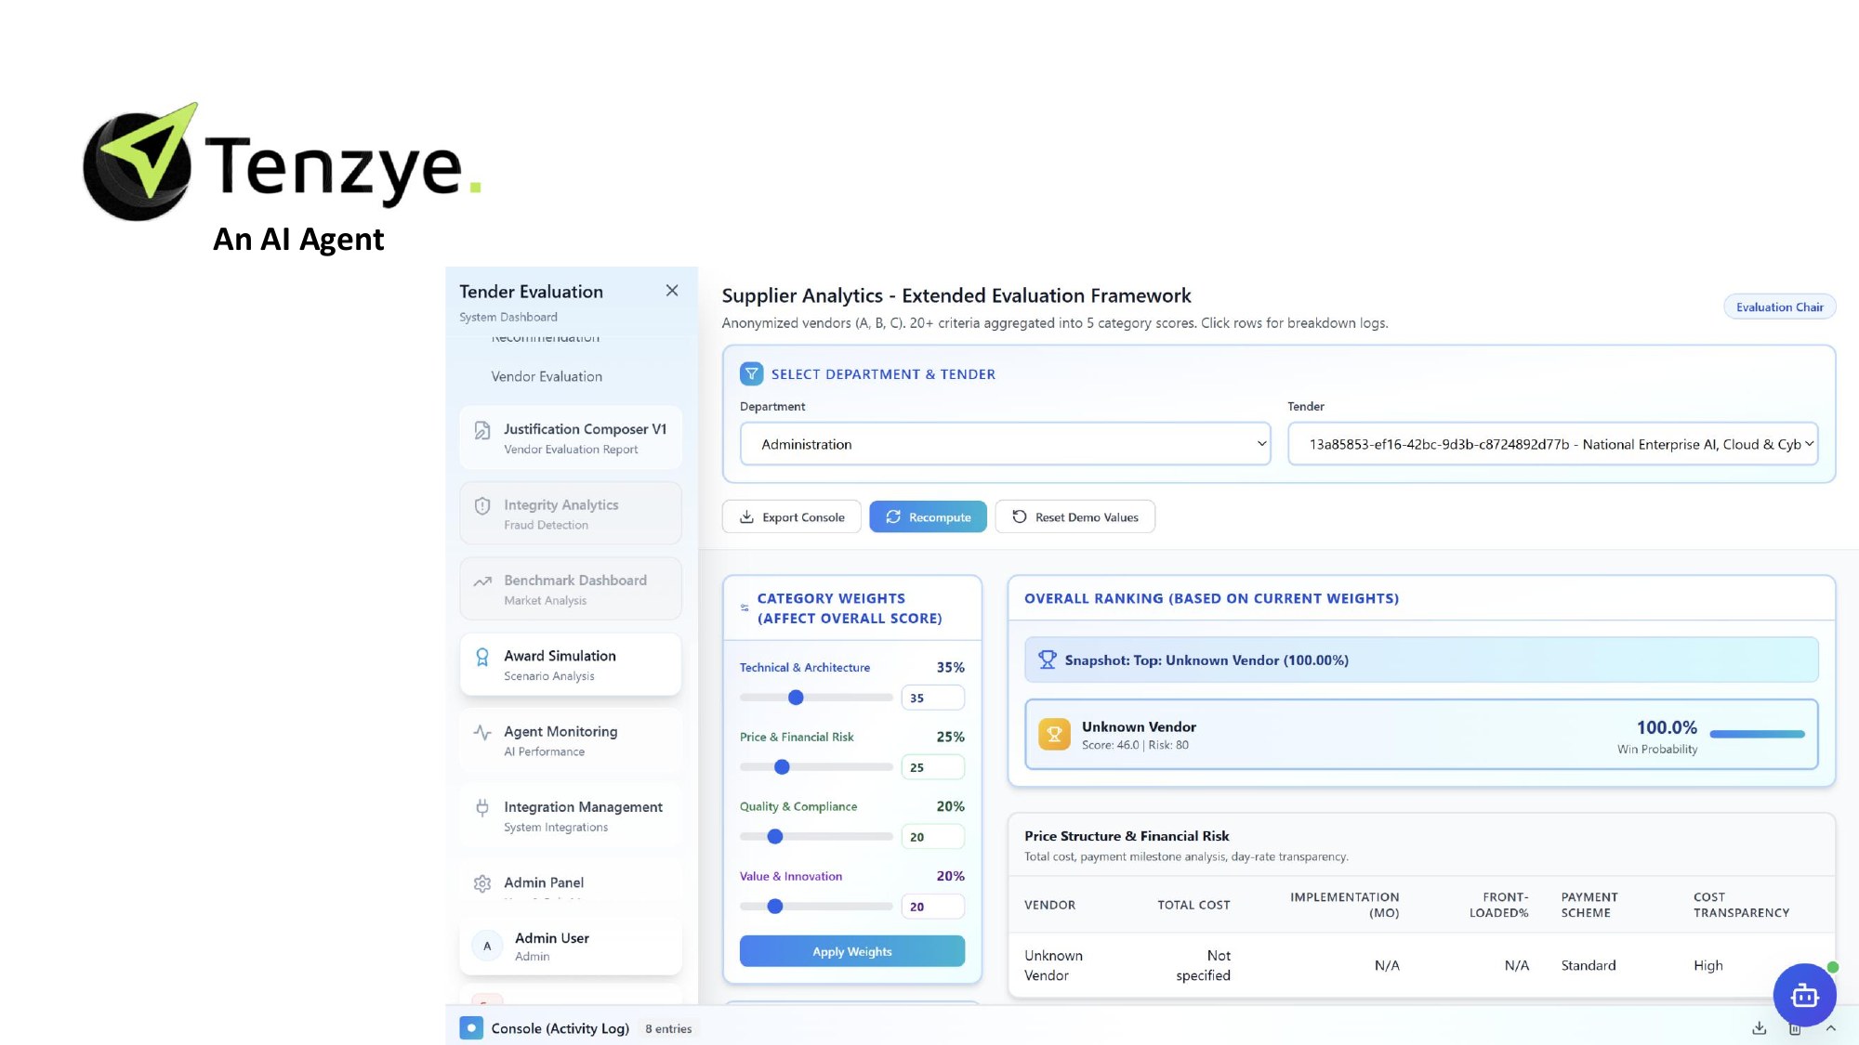Click the Reset Demo Values button

click(1075, 517)
